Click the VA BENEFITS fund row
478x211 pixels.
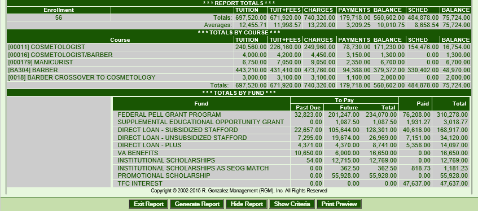(x=292, y=153)
